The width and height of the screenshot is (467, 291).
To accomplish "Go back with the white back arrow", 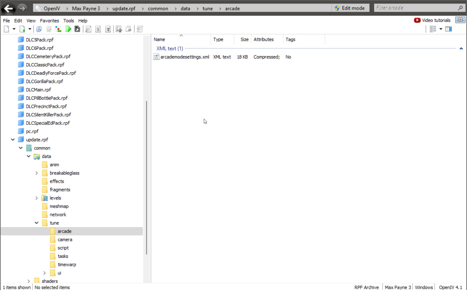I will pos(8,9).
